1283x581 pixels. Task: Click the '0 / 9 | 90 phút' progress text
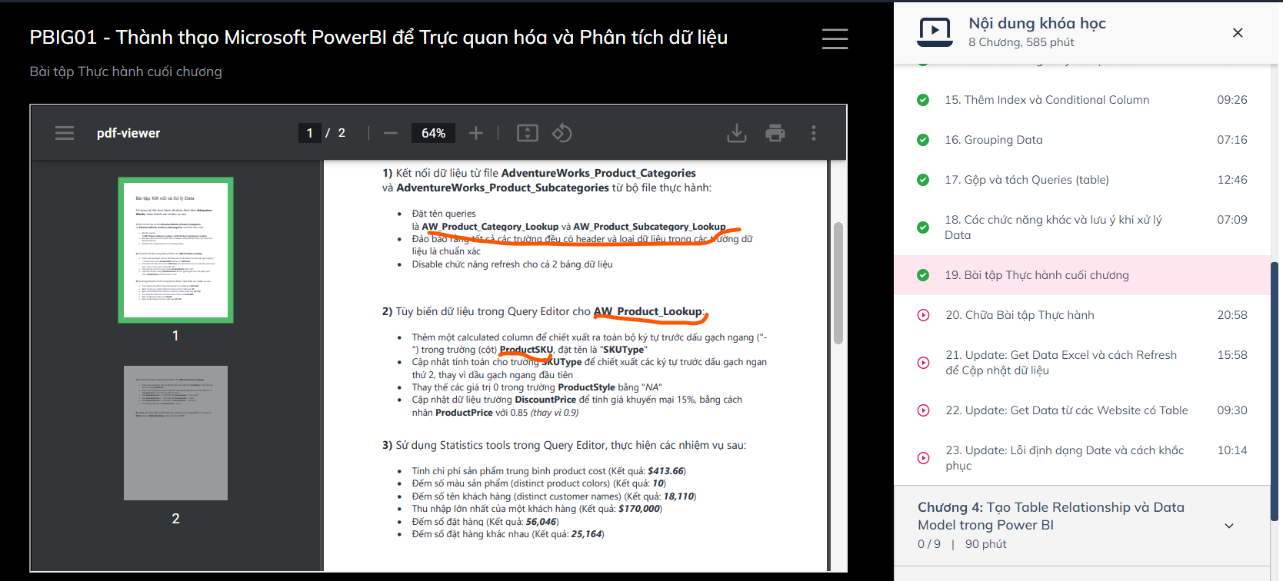962,544
